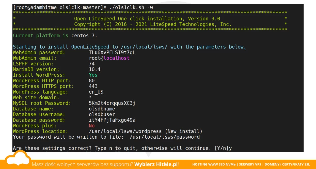Select the en_US WordPress language value
Screen dimensions: 316x169
tap(96, 92)
